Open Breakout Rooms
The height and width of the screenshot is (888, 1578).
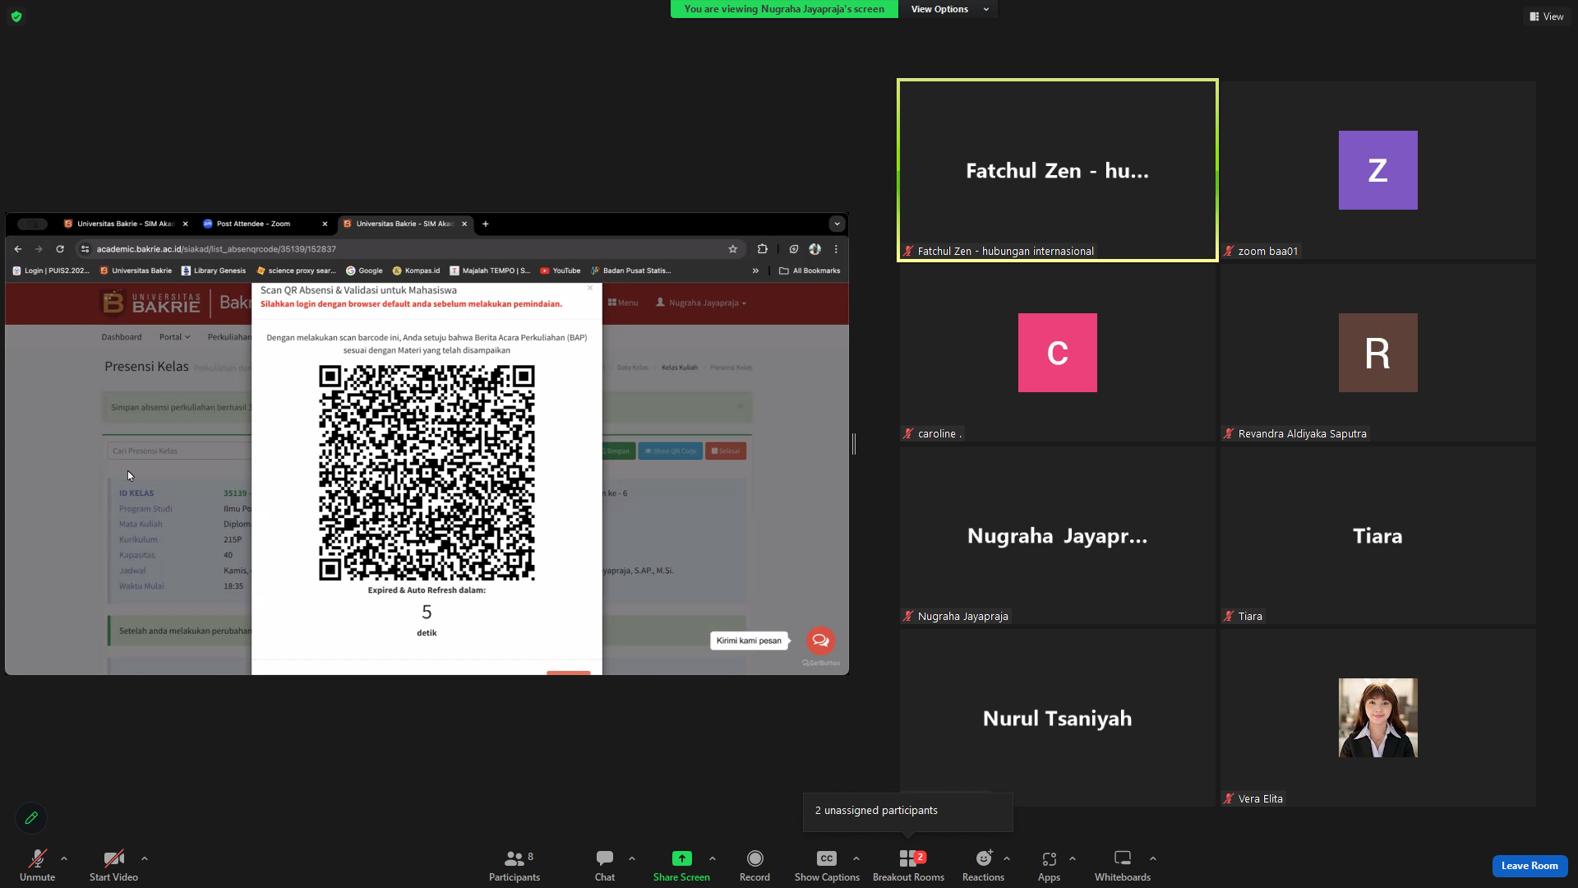tap(908, 866)
